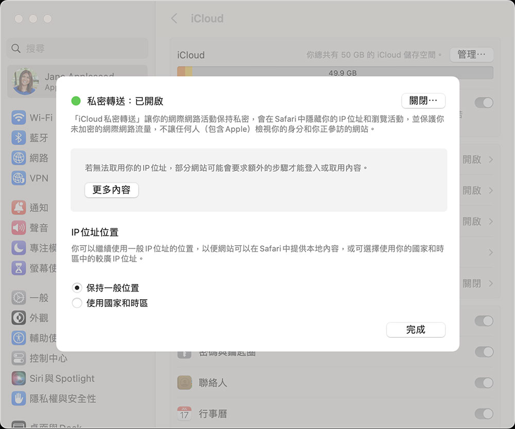Choose the 使用國家和時區 radio option
This screenshot has height=429, width=515.
pyautogui.click(x=77, y=303)
